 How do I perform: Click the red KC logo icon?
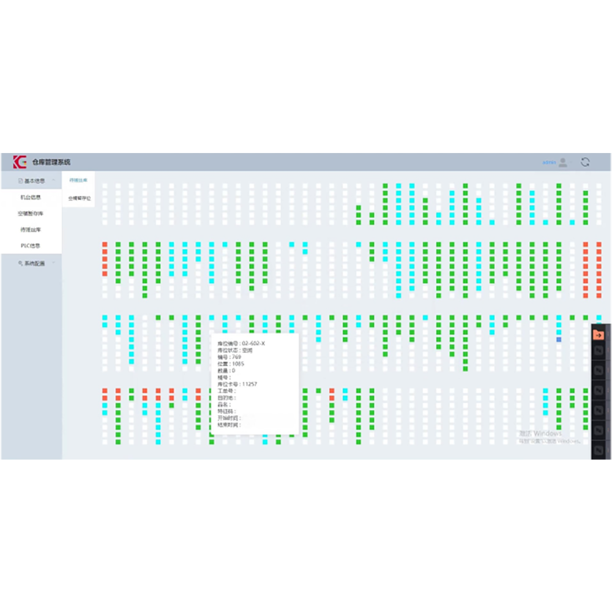click(x=20, y=162)
